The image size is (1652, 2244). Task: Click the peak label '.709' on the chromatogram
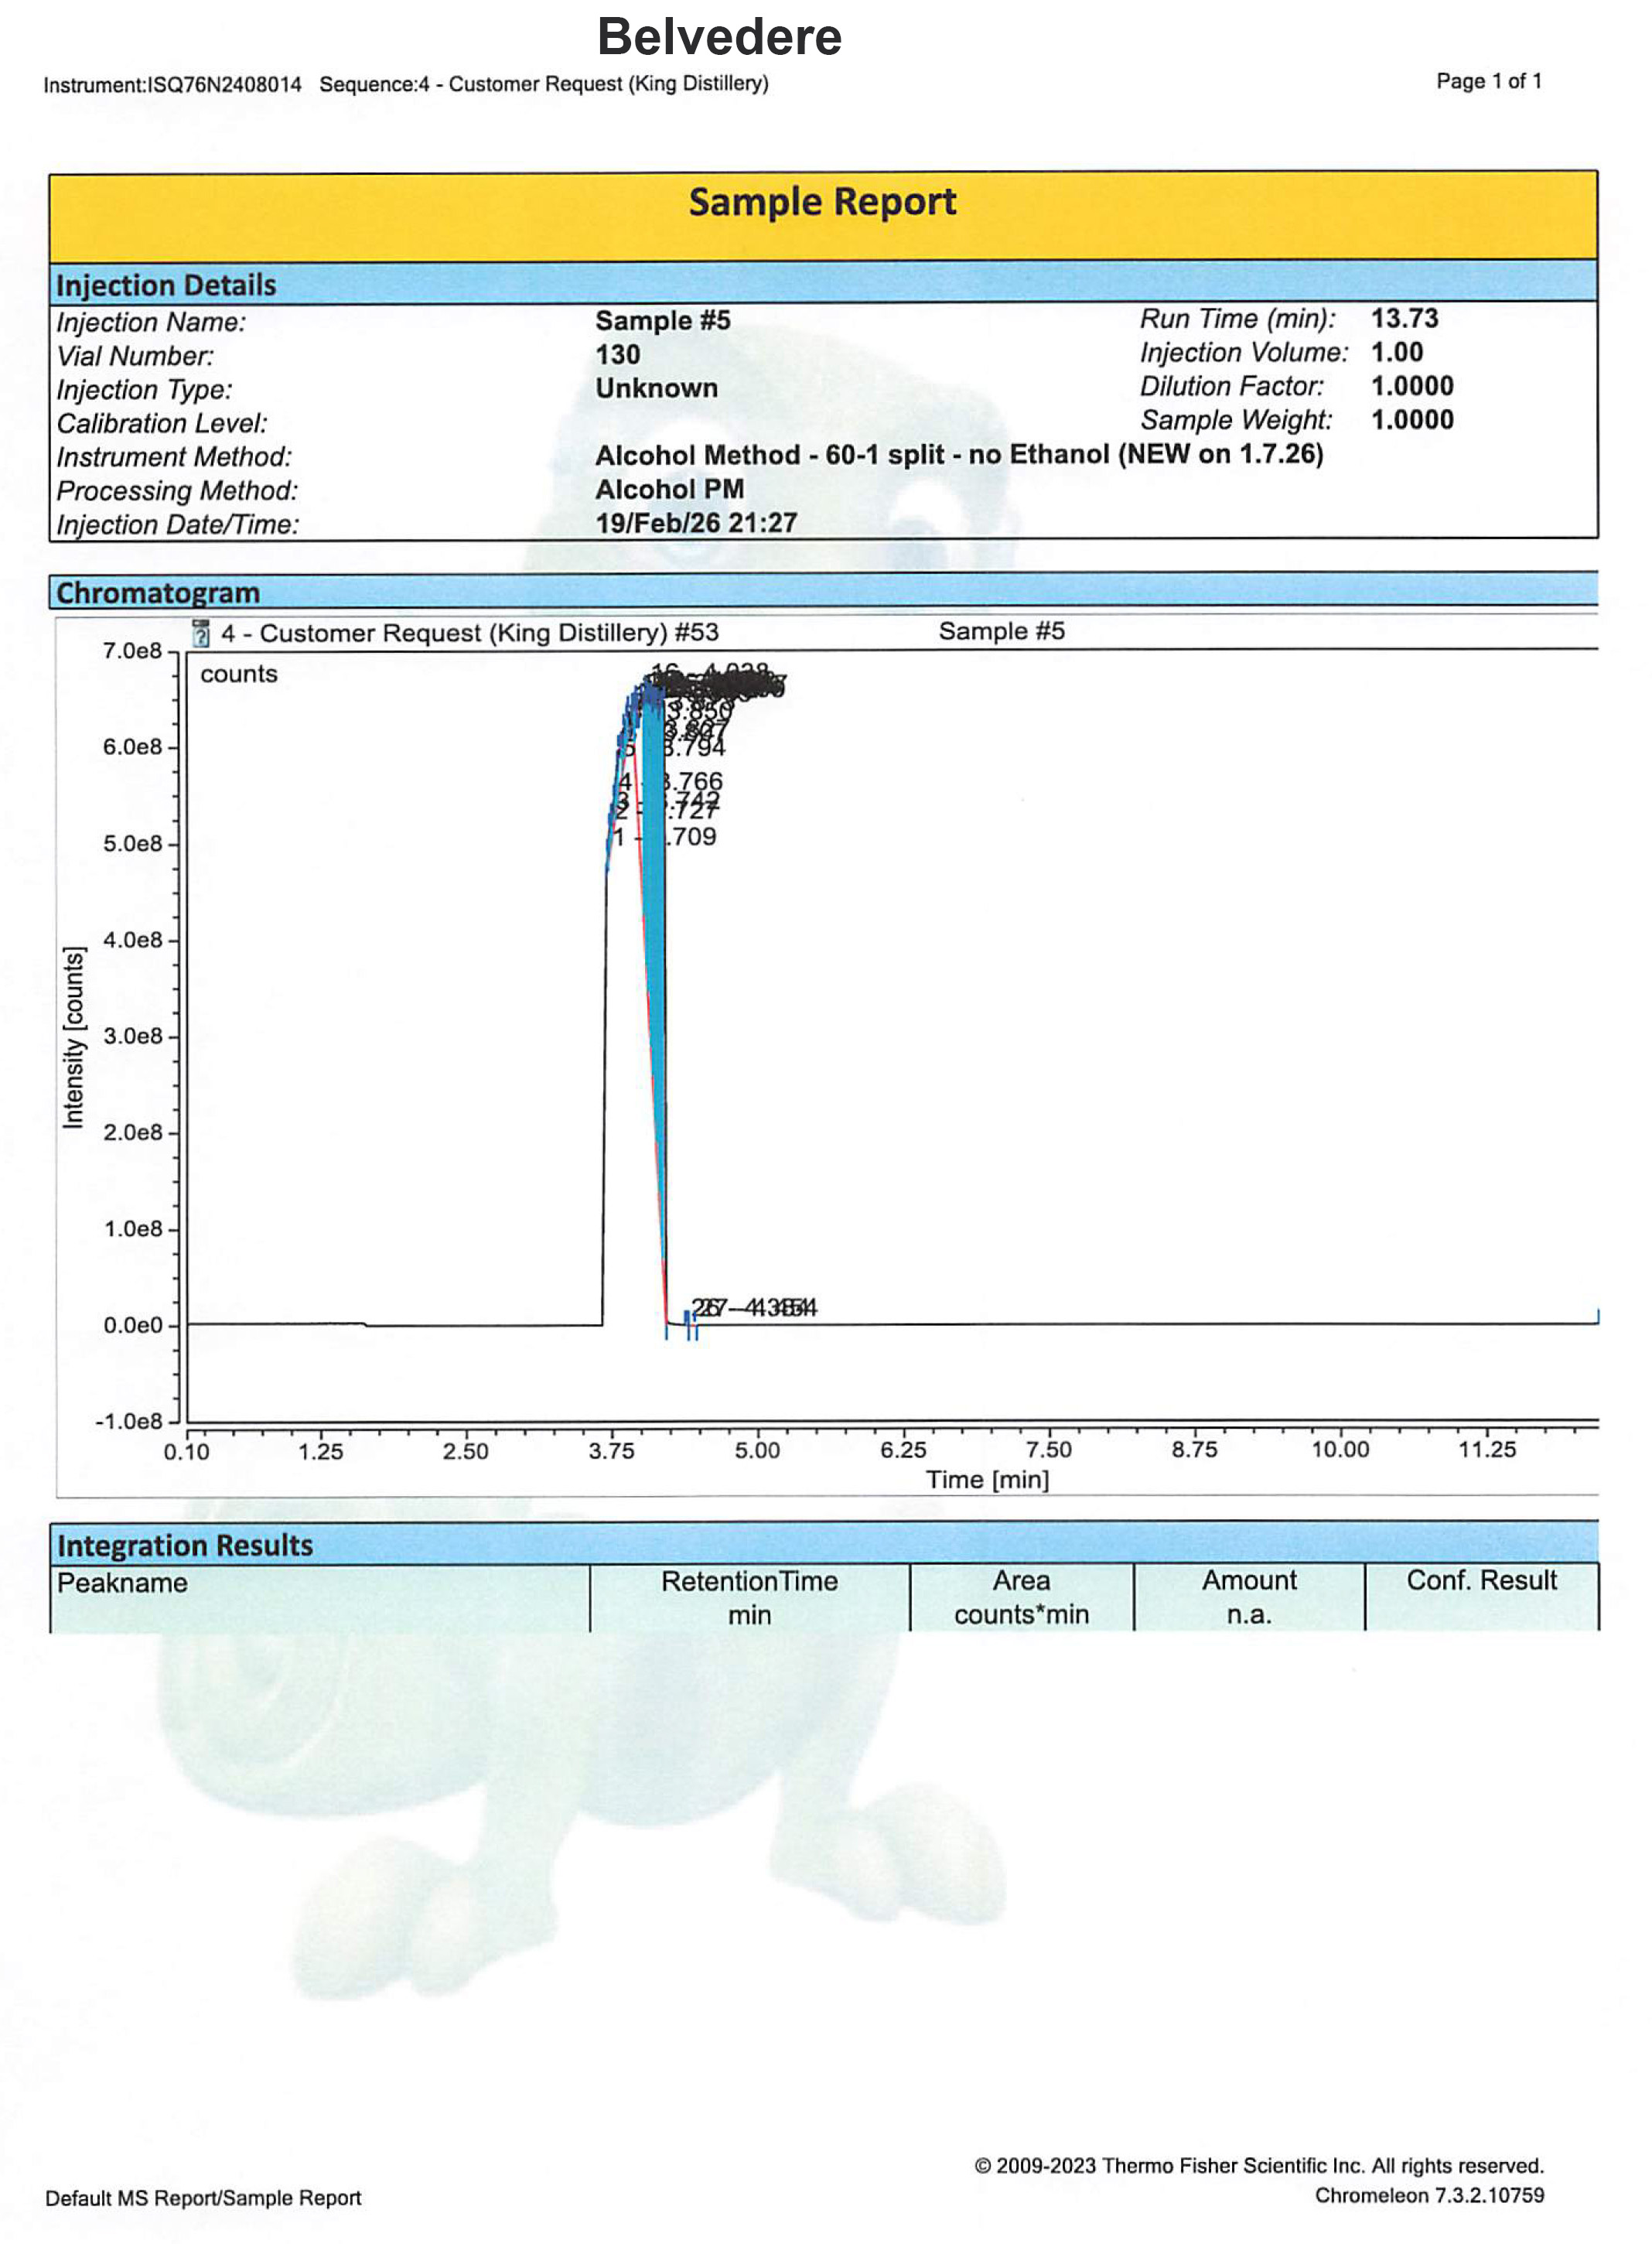click(x=692, y=837)
